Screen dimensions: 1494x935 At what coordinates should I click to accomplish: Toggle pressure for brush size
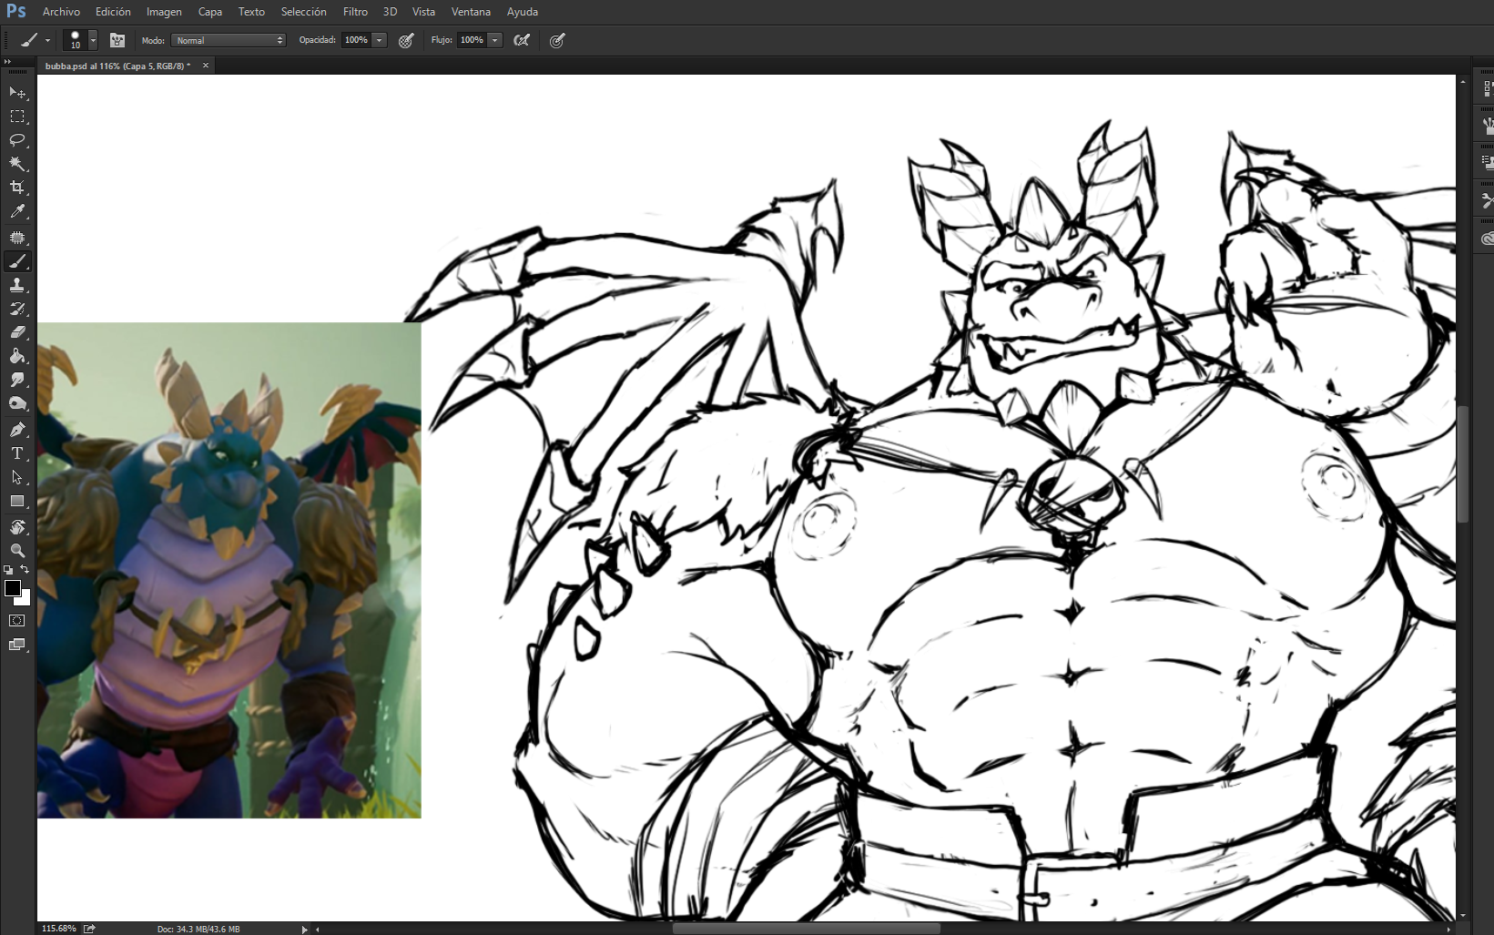coord(557,40)
